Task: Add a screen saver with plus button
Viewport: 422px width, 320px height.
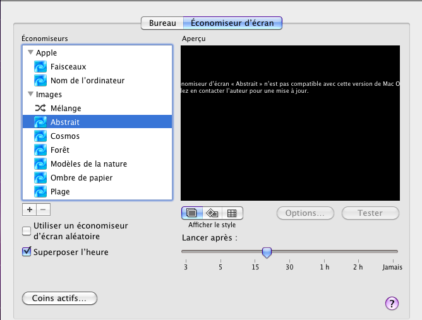Action: (x=29, y=210)
